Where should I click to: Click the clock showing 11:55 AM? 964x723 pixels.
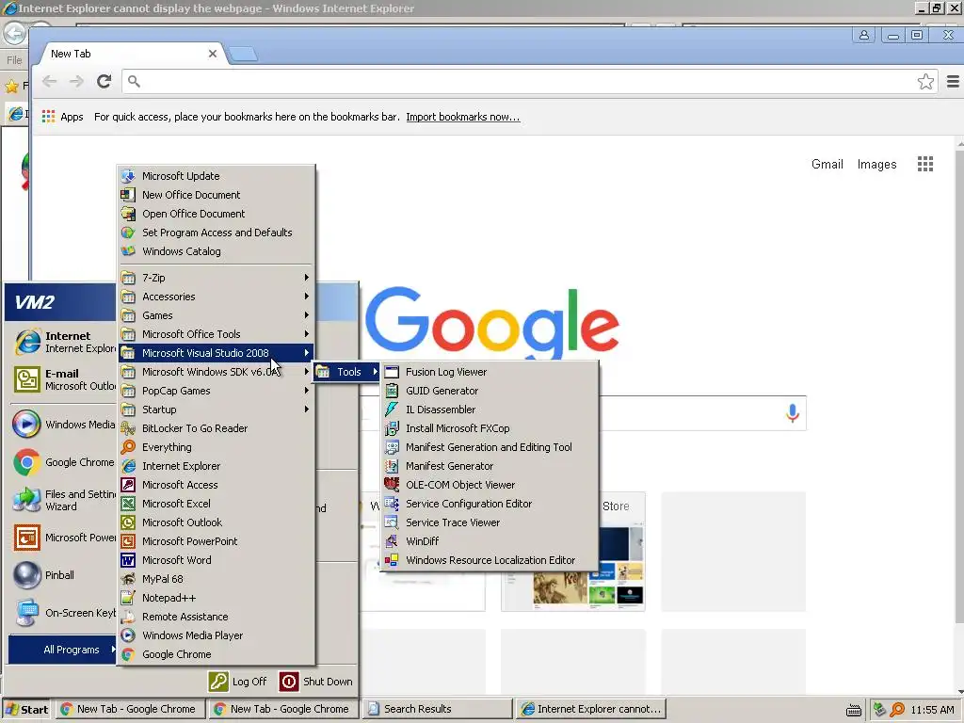coord(932,710)
